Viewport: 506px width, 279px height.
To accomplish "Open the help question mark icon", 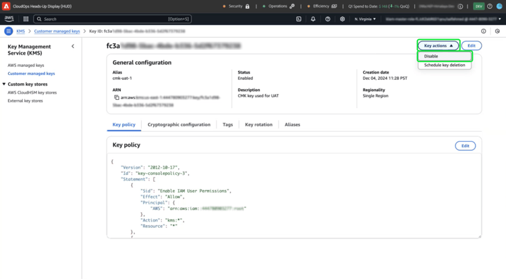I will [x=328, y=19].
